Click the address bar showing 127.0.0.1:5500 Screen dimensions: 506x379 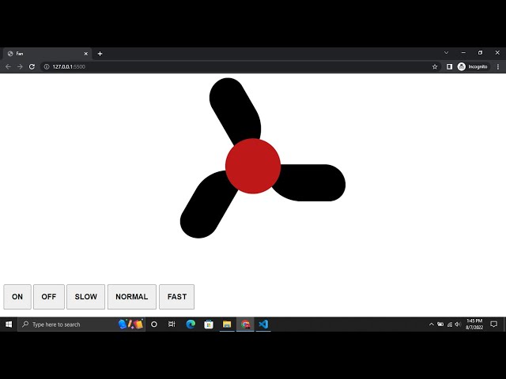tap(239, 66)
